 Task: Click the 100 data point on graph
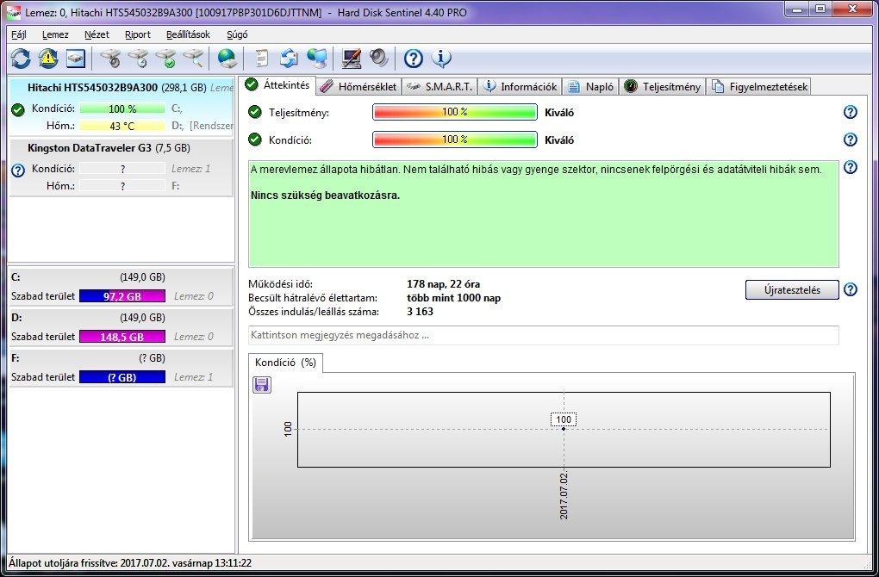tap(564, 429)
